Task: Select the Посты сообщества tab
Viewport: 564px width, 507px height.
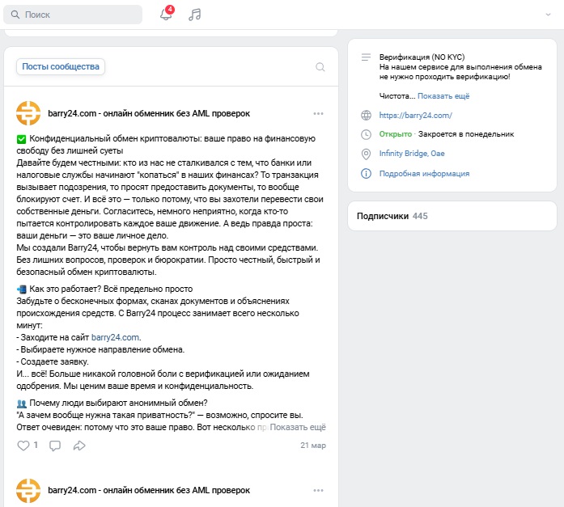Action: [x=61, y=66]
